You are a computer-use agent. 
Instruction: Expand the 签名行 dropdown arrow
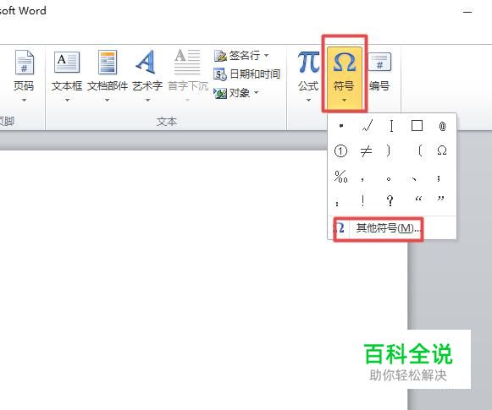[267, 56]
